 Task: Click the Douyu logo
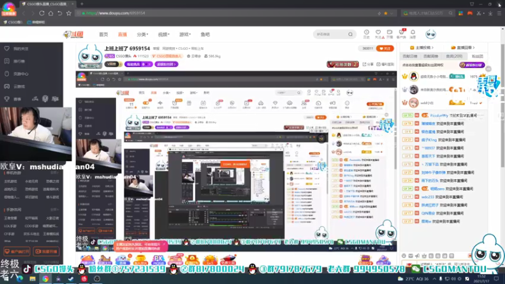pos(73,35)
